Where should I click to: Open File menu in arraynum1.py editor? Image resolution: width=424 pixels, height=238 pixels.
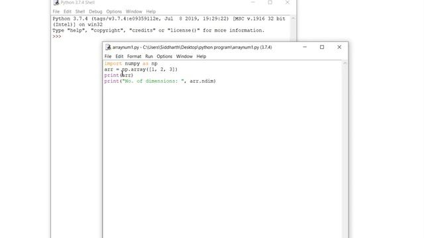pos(108,56)
